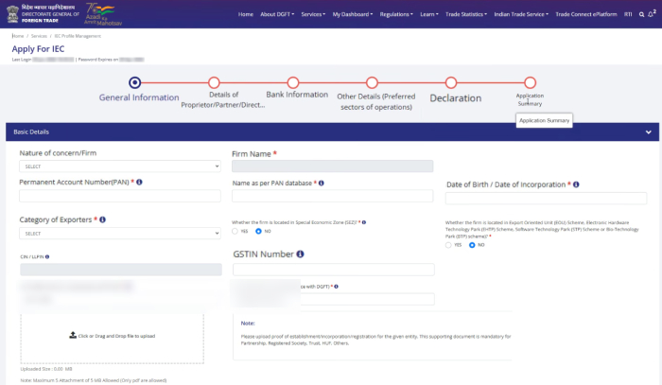Click the Application Summary step label

[530, 99]
